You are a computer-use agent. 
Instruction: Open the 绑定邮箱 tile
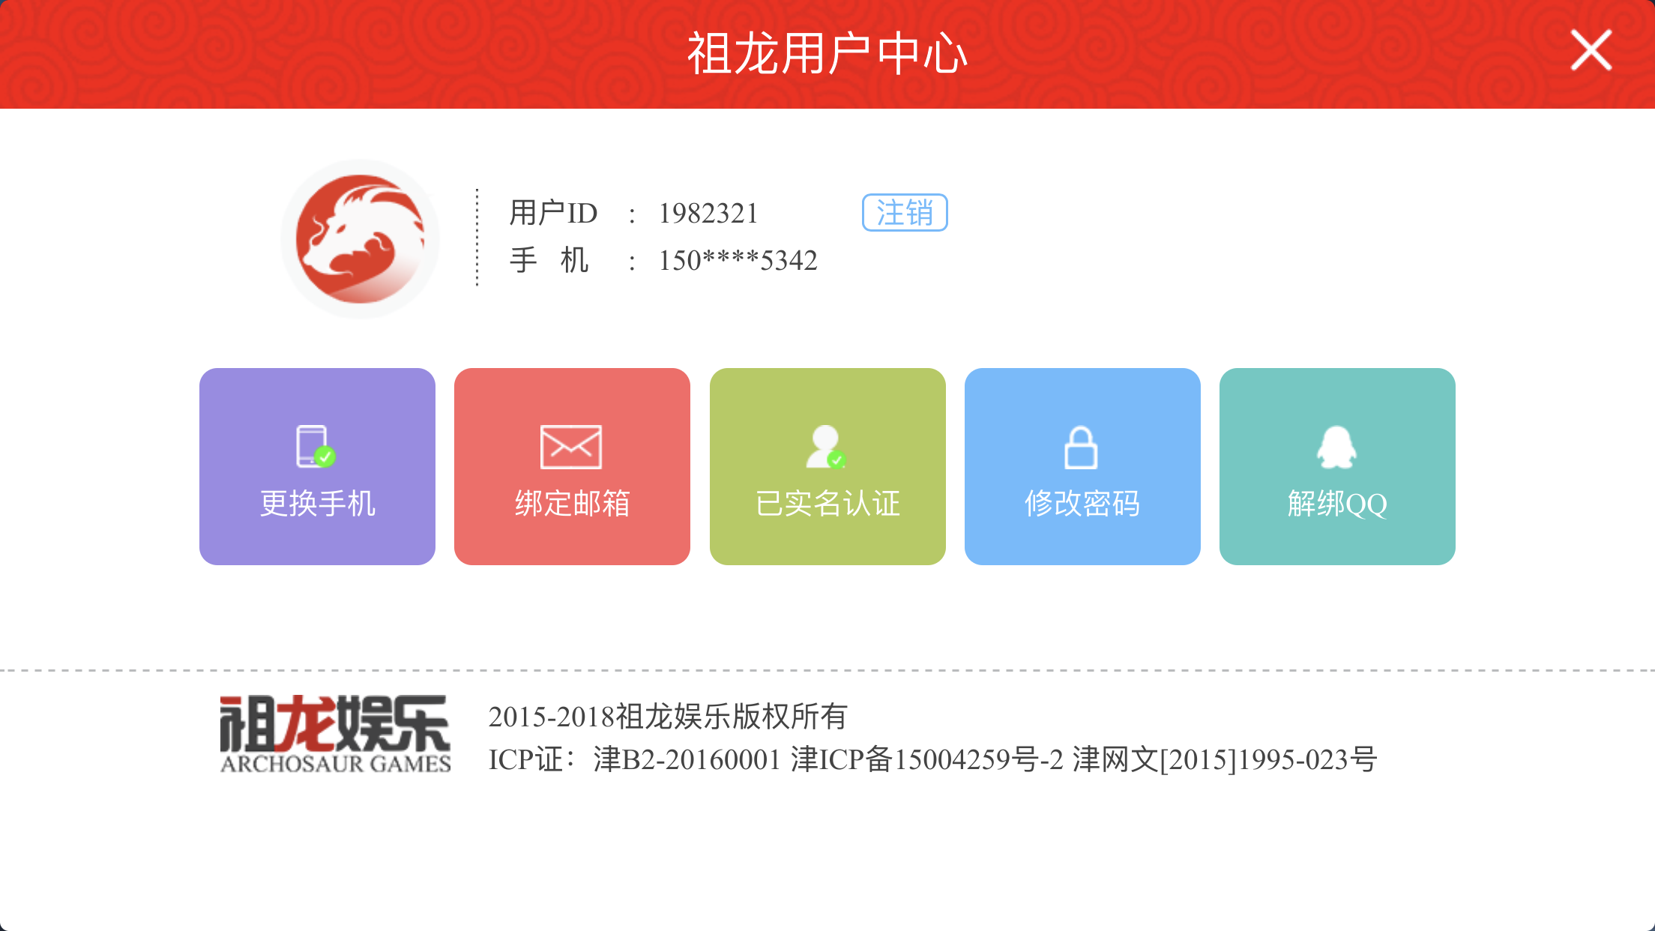572,466
